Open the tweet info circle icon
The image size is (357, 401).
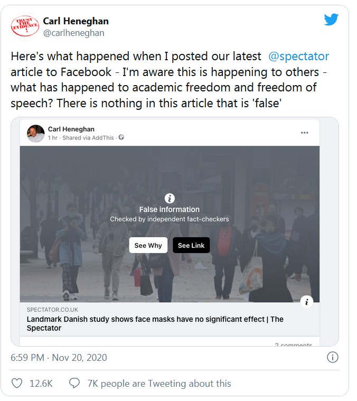332,358
